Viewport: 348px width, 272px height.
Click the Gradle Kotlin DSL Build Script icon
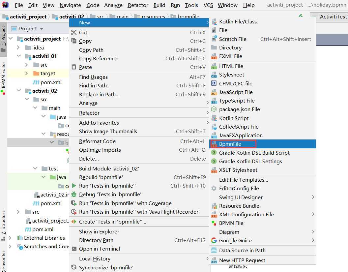click(x=214, y=153)
